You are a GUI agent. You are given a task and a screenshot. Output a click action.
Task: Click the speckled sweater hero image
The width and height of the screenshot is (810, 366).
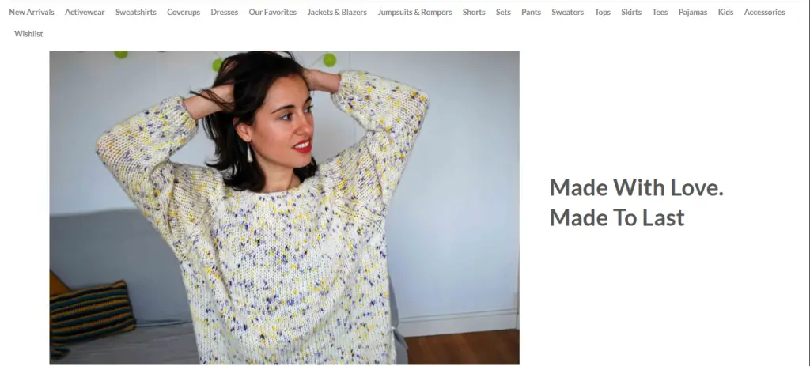click(x=284, y=208)
